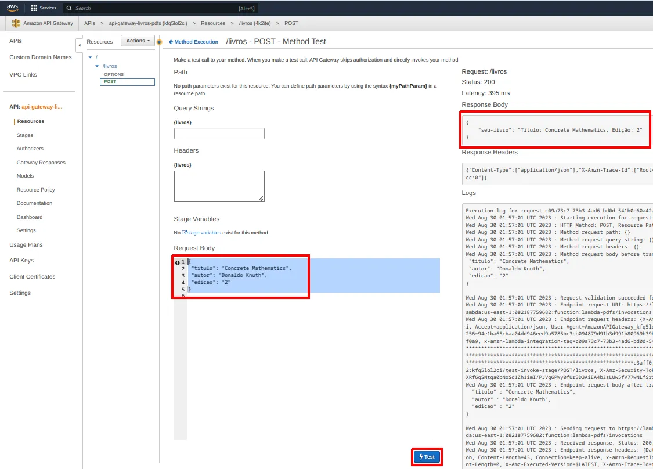The height and width of the screenshot is (469, 653).
Task: Open Authorizers in the sidebar
Action: click(x=30, y=148)
